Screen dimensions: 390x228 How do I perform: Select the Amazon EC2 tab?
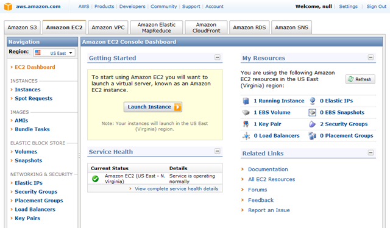[x=64, y=27]
